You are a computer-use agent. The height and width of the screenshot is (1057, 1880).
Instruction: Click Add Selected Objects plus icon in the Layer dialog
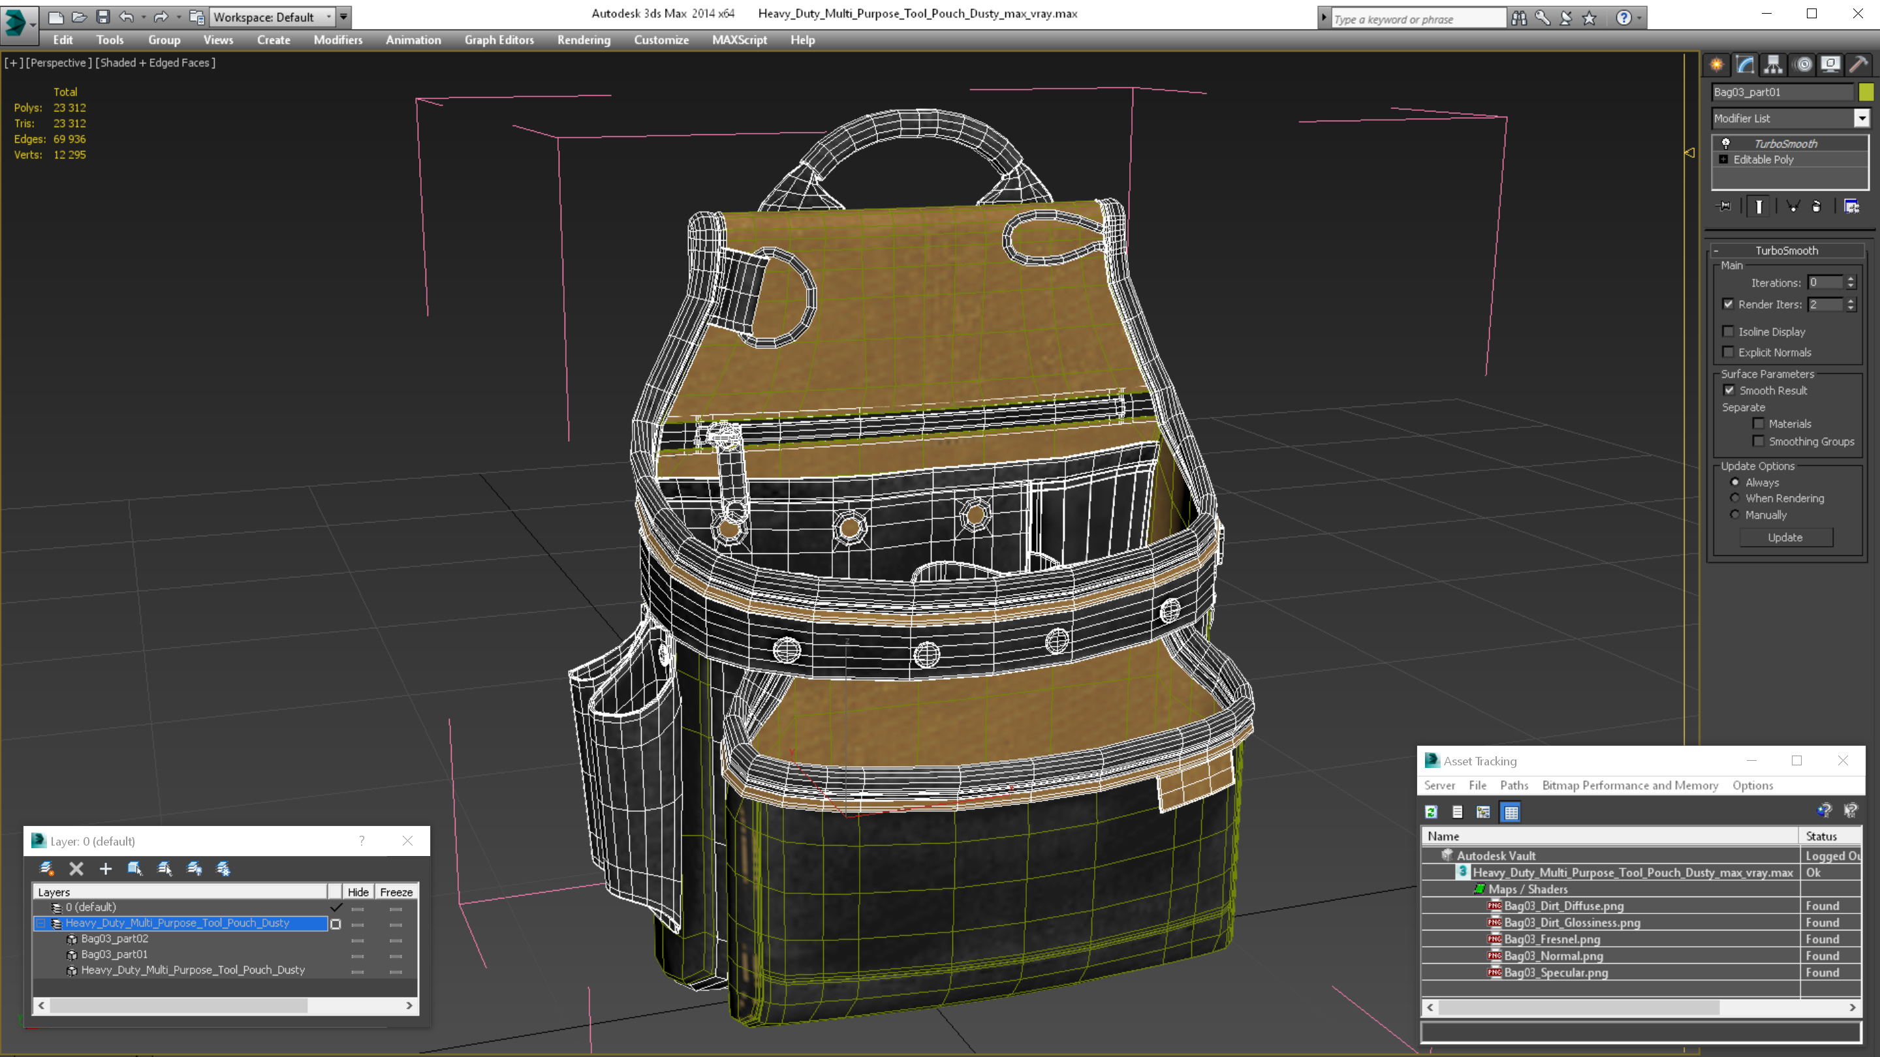click(x=105, y=868)
